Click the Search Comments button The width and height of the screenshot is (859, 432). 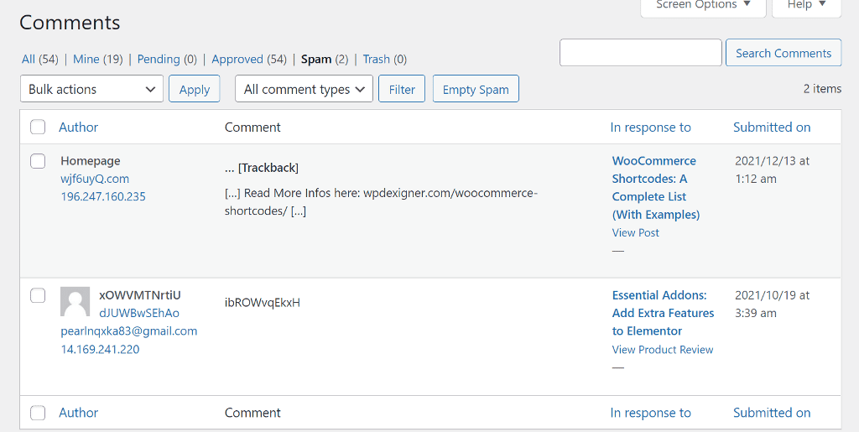coord(783,53)
